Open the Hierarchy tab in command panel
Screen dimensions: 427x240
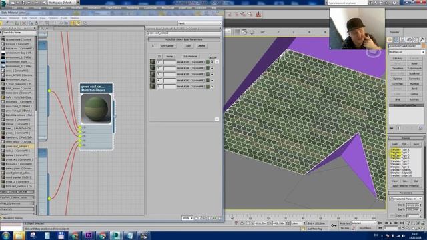(403, 40)
